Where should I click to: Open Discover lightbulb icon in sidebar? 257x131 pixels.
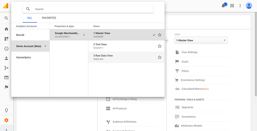click(6, 111)
